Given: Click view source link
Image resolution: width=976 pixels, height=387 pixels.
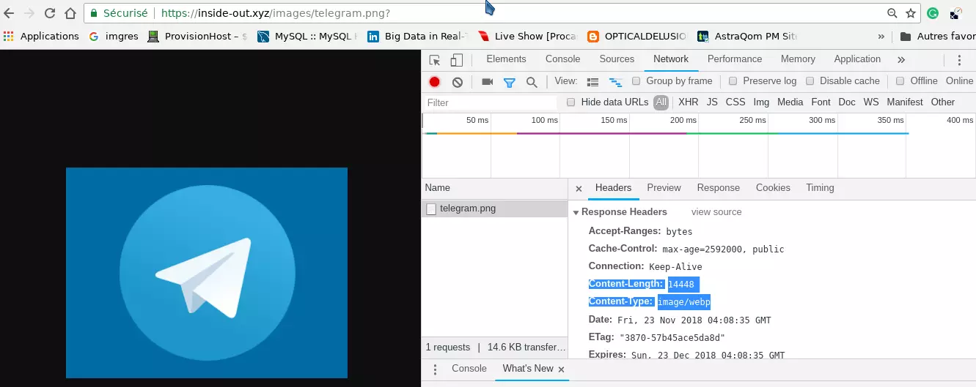Looking at the screenshot, I should pyautogui.click(x=716, y=212).
